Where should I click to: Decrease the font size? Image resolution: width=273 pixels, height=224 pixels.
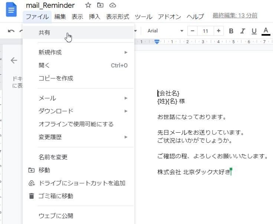[193, 31]
